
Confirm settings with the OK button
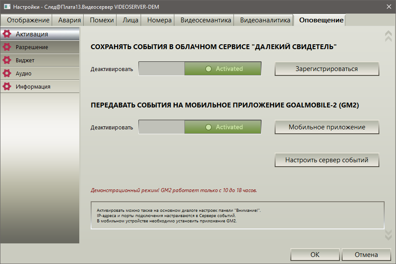point(315,254)
